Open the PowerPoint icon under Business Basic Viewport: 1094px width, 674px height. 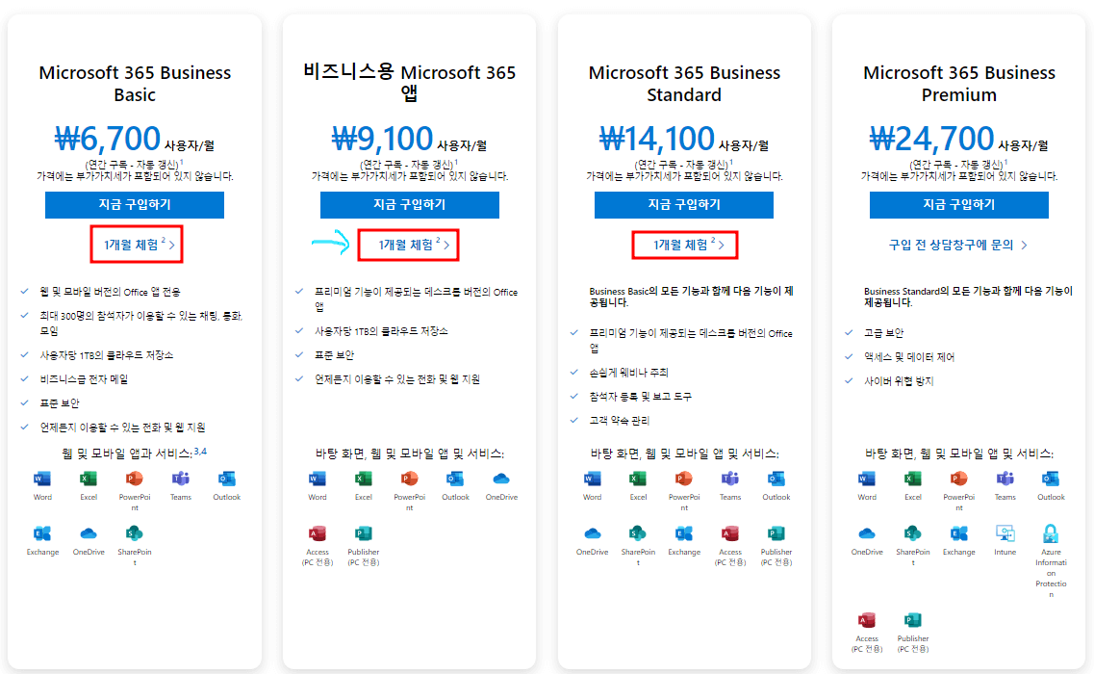135,480
